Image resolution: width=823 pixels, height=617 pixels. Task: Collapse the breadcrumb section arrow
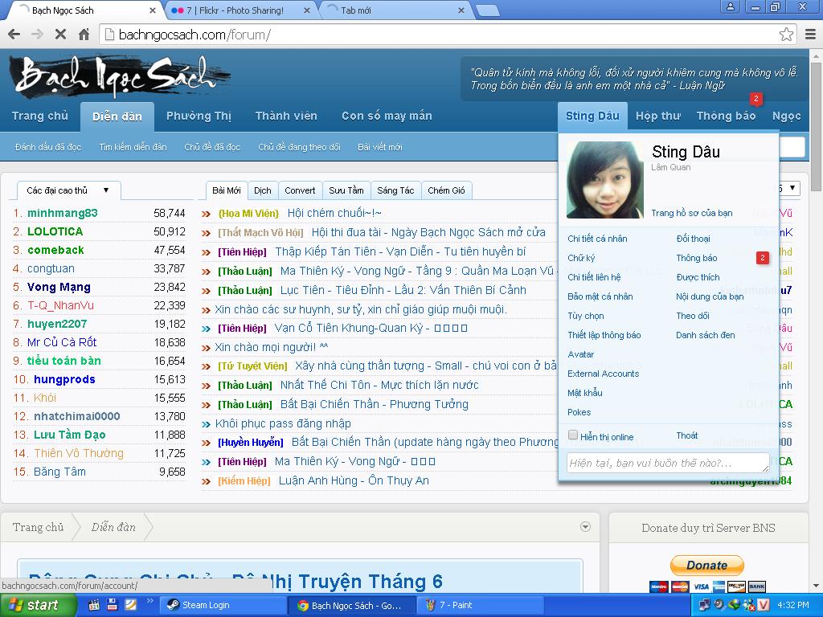pos(586,527)
